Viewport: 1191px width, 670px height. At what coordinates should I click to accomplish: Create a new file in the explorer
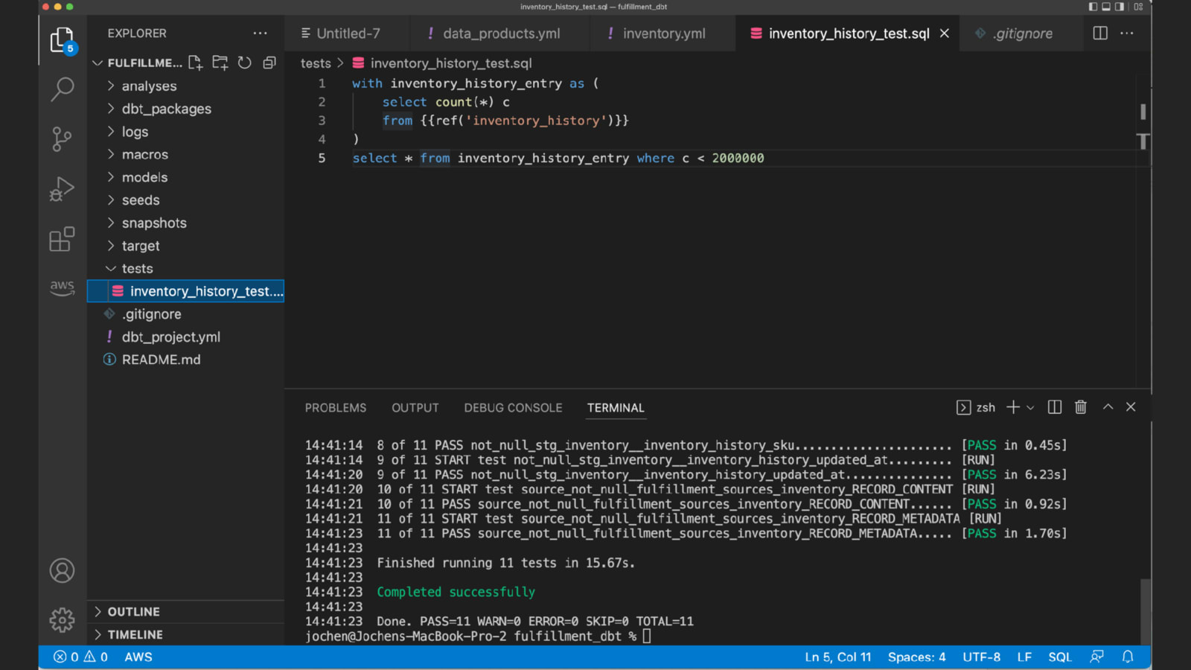click(x=196, y=63)
